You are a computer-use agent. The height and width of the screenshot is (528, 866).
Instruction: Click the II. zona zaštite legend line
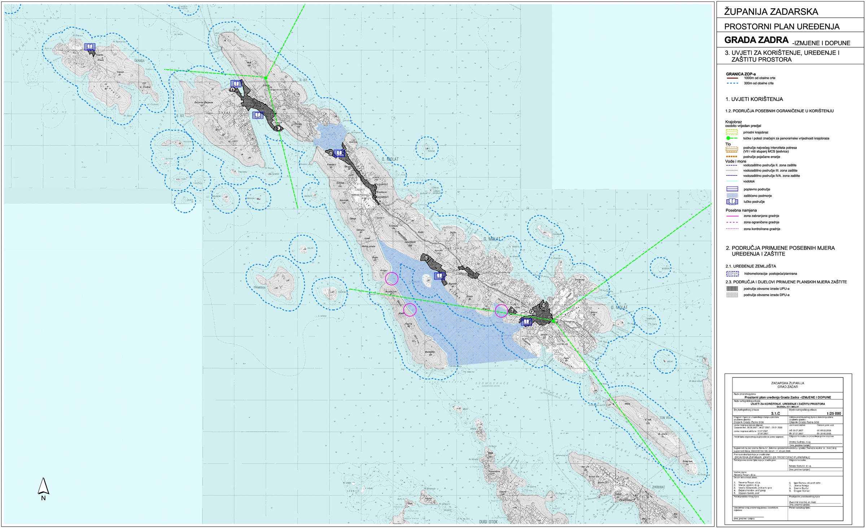click(732, 165)
